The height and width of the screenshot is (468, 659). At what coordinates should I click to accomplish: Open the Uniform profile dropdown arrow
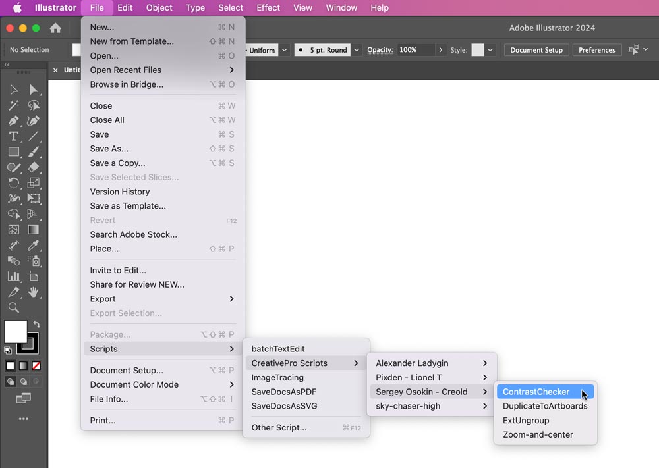[285, 50]
